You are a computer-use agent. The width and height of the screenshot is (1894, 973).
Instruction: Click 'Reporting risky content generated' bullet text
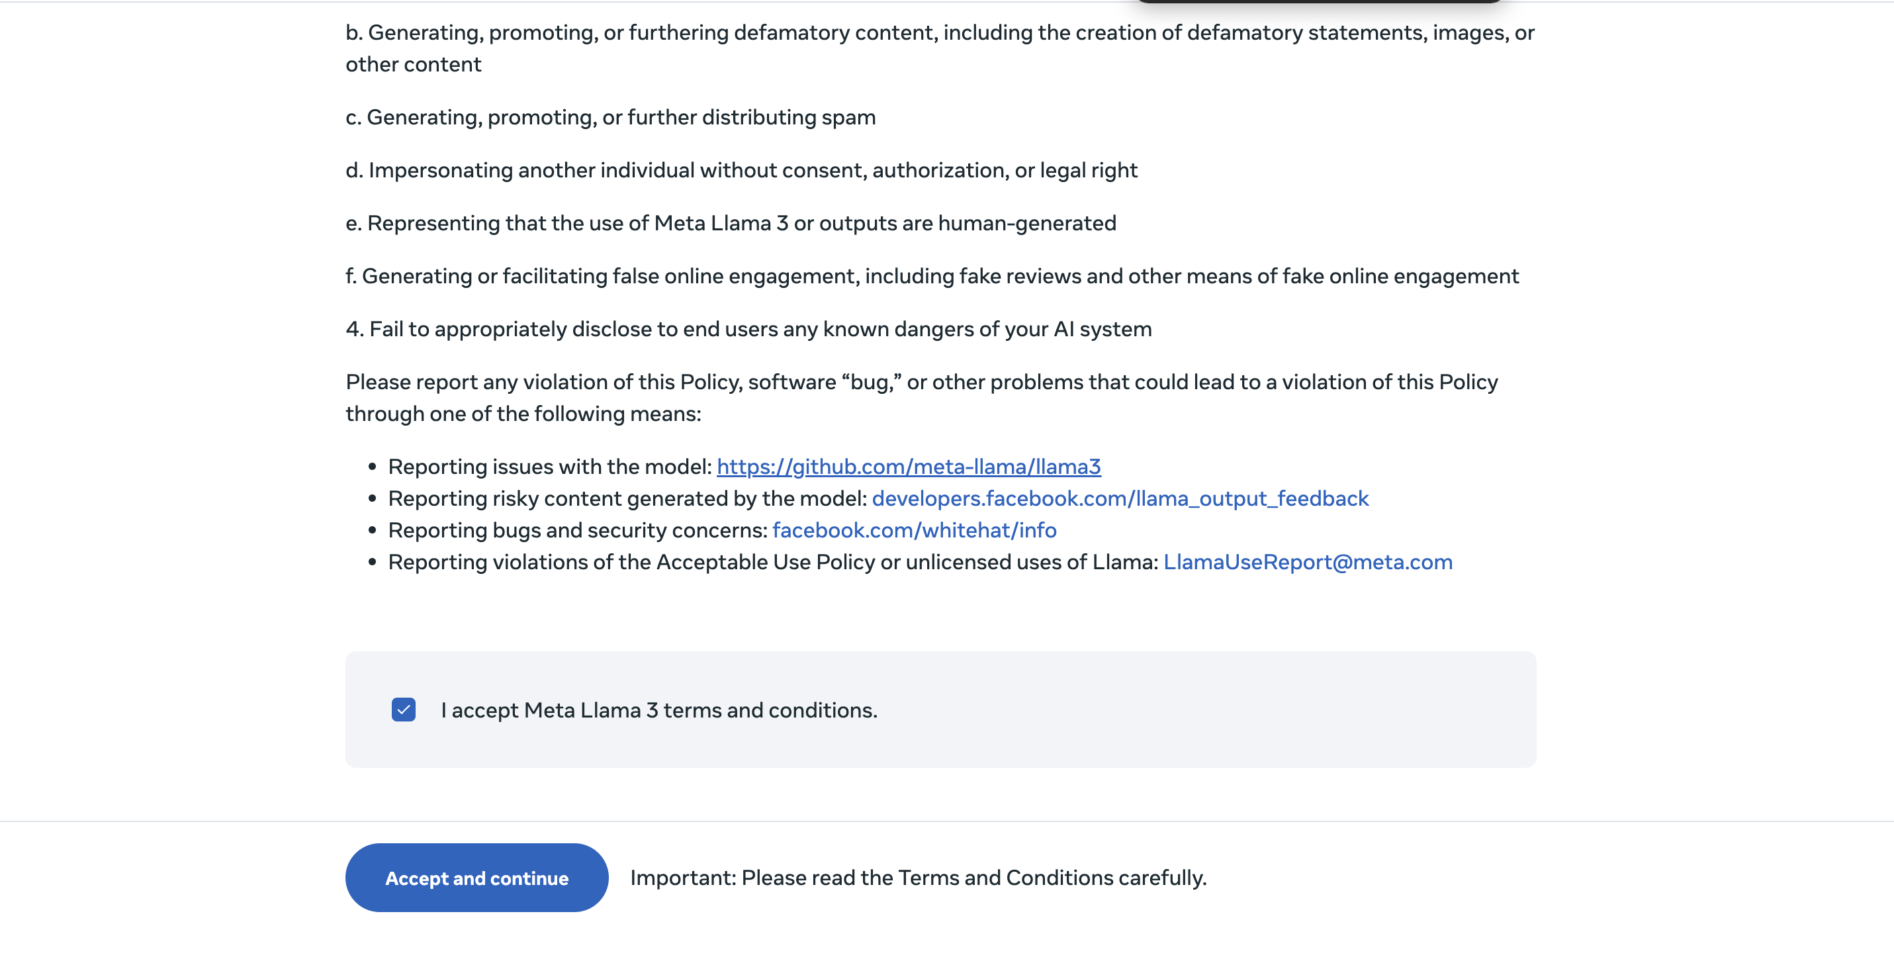628,498
